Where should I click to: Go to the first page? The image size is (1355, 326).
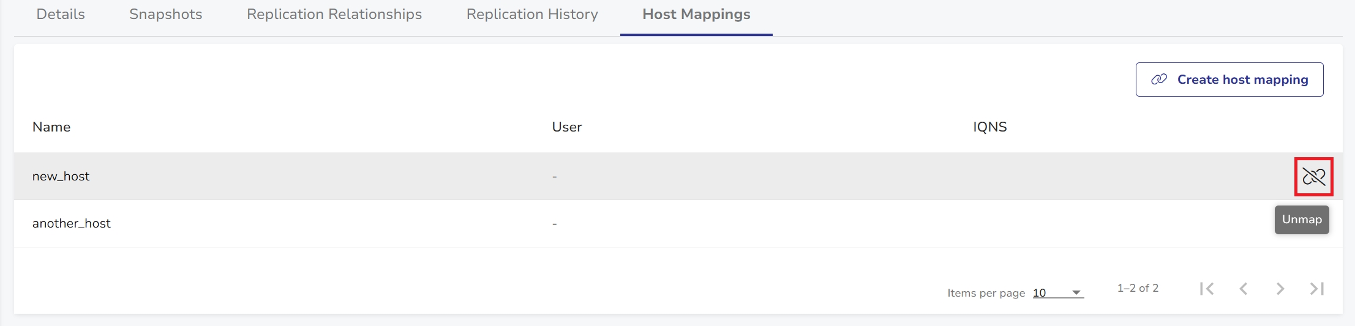tap(1207, 289)
